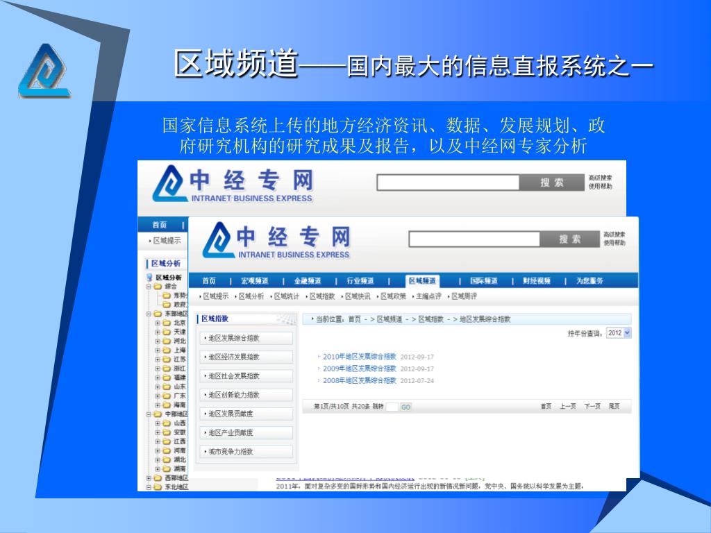Click the 区域分析 root node icon in the tree

click(149, 277)
